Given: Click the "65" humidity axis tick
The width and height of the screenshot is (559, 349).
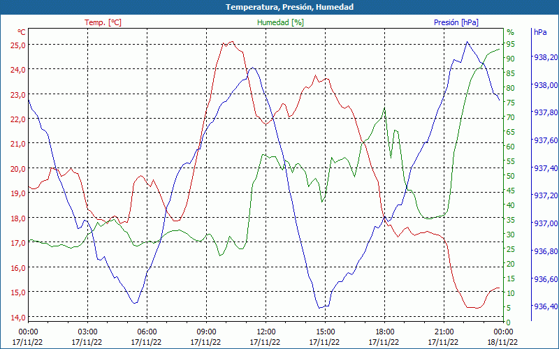Looking at the screenshot, I should [511, 132].
